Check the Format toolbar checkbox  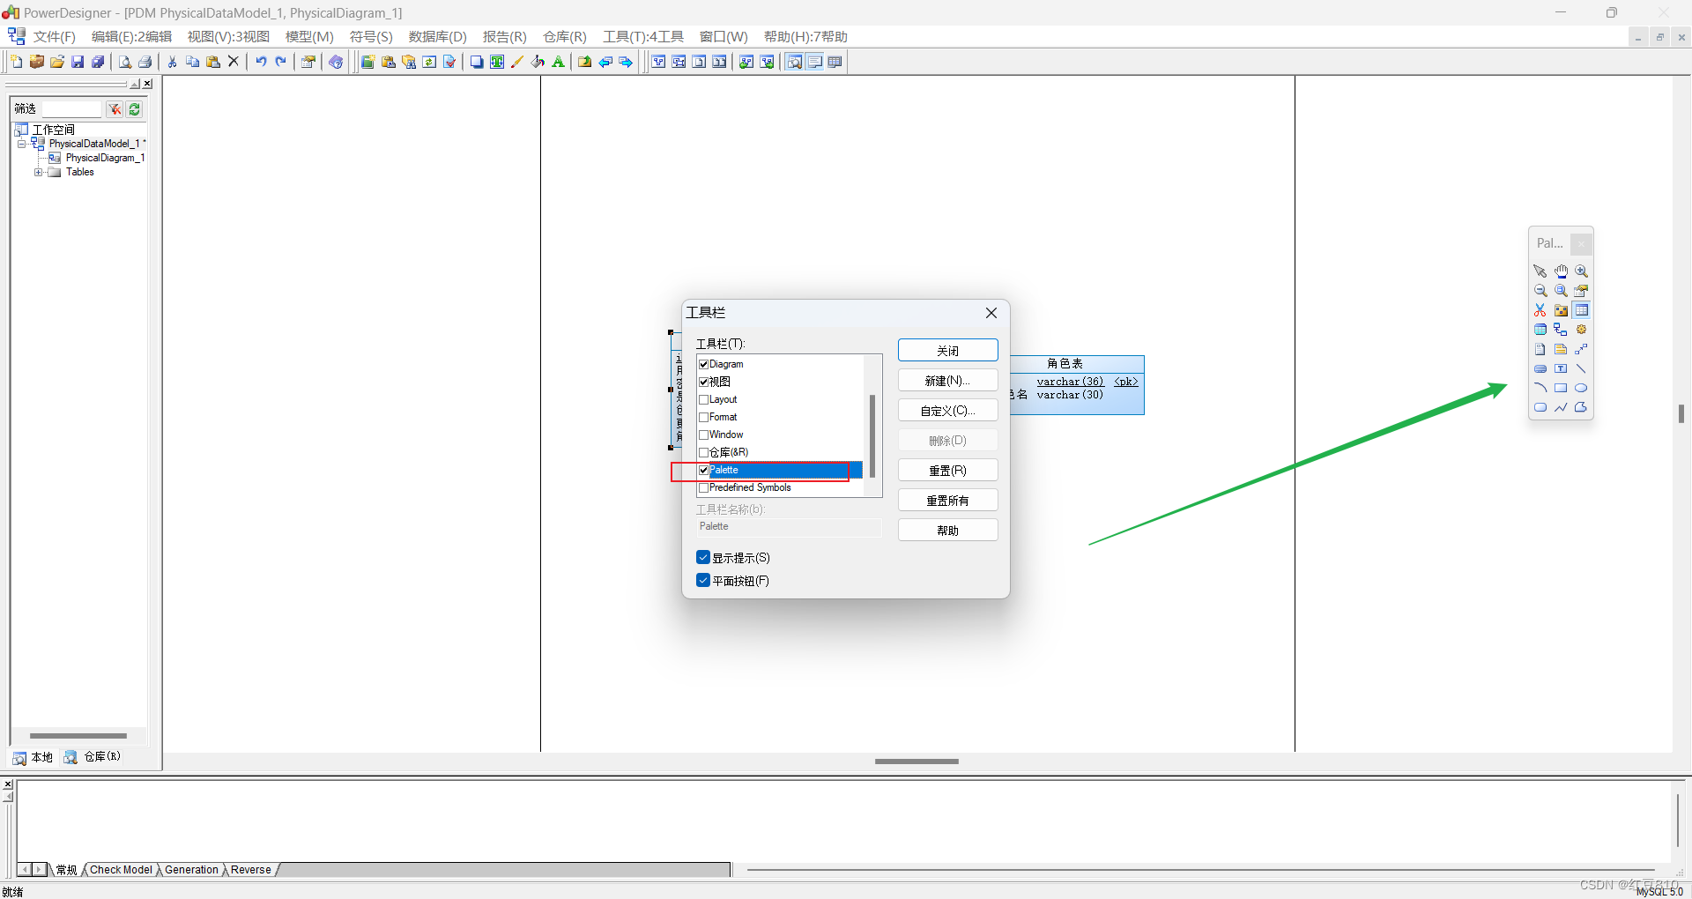[704, 417]
